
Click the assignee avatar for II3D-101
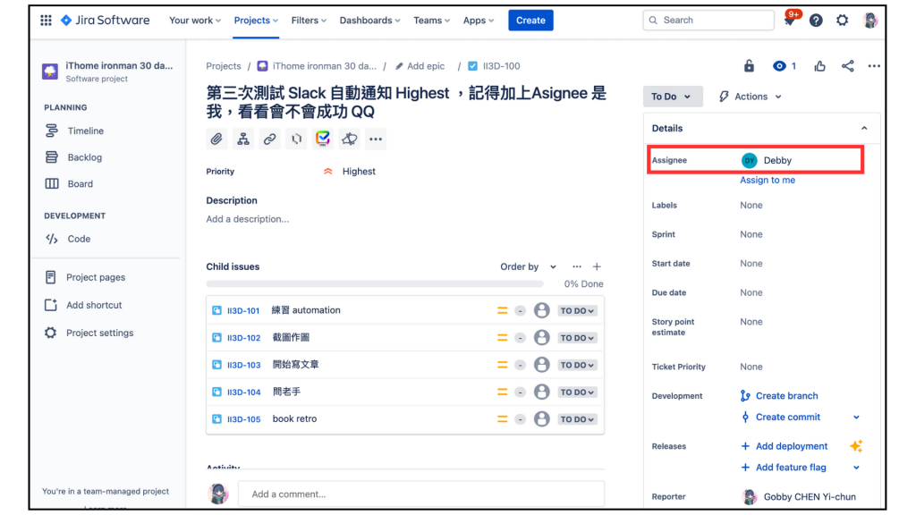(541, 310)
